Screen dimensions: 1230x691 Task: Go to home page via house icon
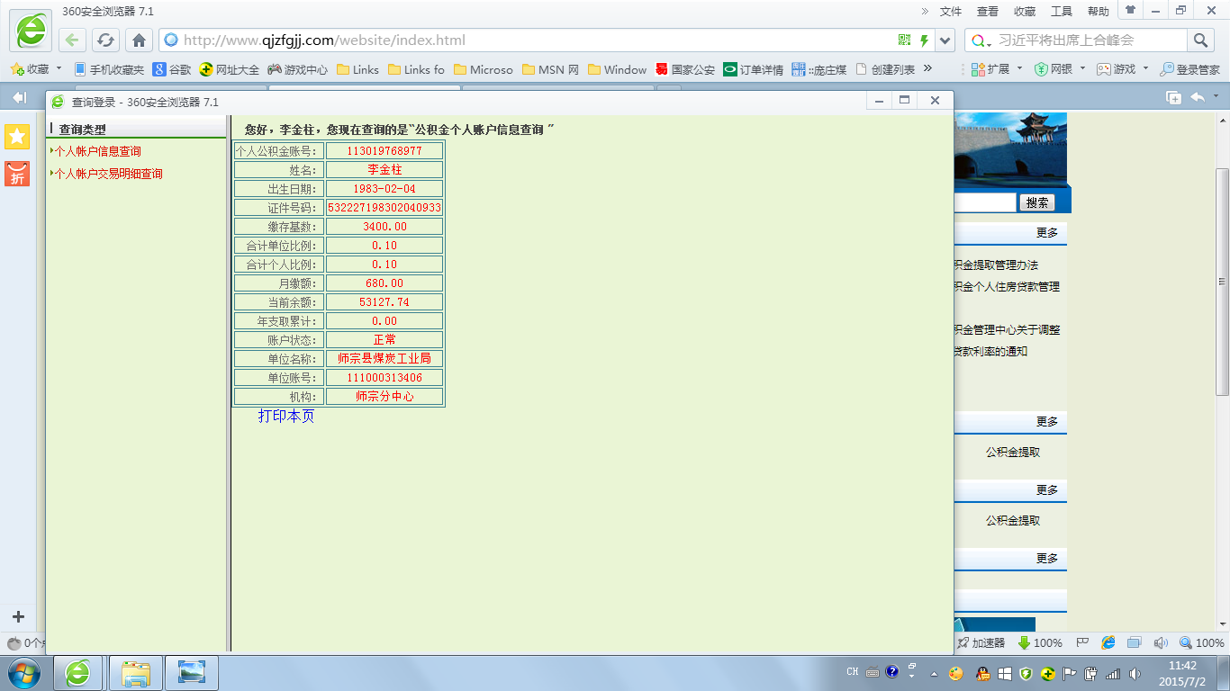coord(138,40)
